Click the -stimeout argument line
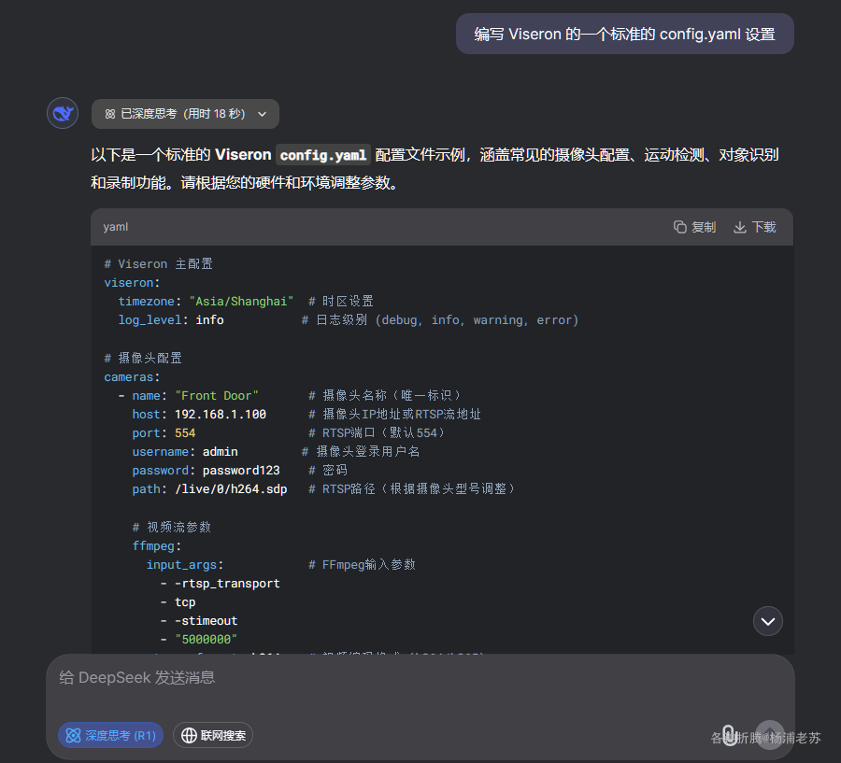Image resolution: width=841 pixels, height=763 pixels. click(x=199, y=621)
